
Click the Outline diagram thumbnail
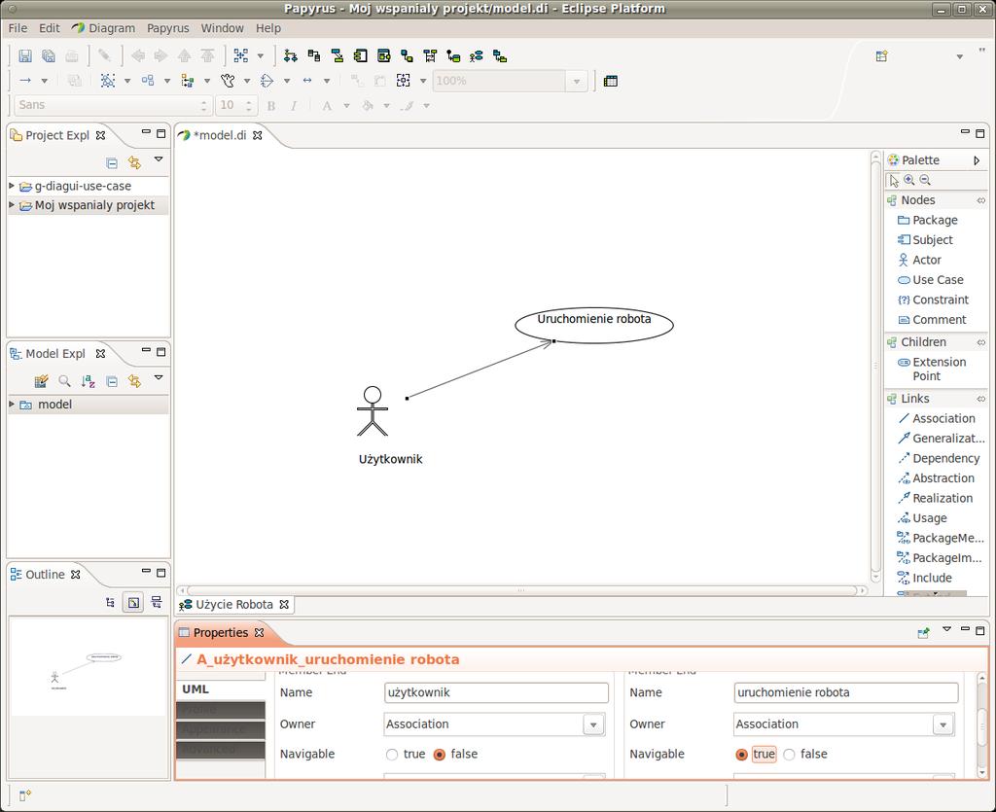click(89, 666)
